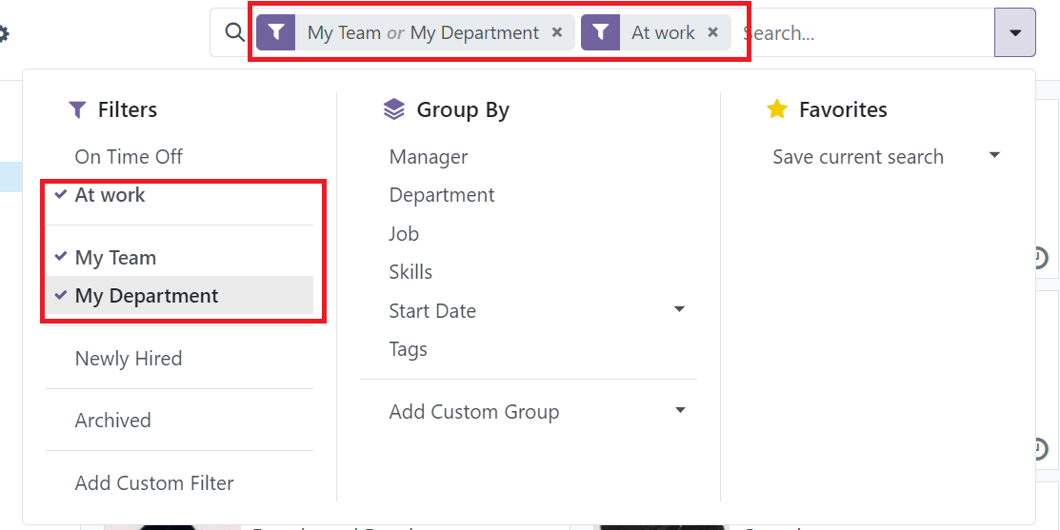
Task: Expand Save current search
Action: (x=994, y=156)
